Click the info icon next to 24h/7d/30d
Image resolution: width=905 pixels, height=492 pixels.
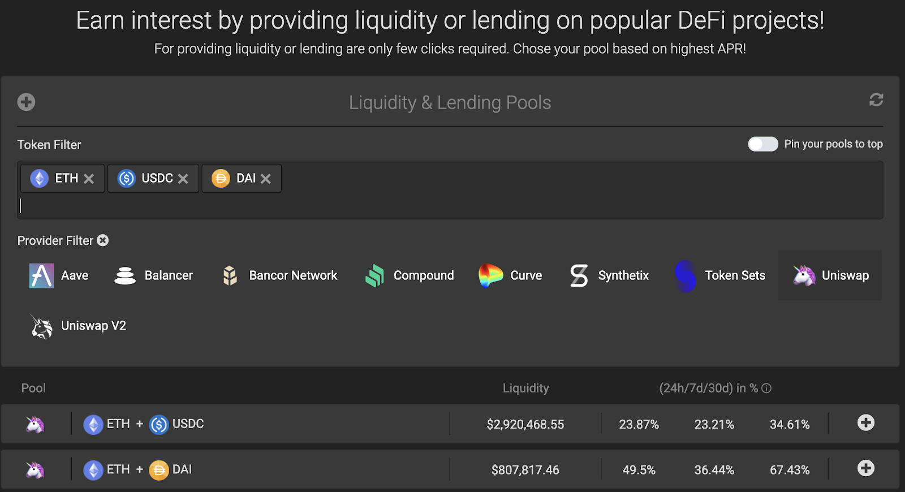[766, 389]
